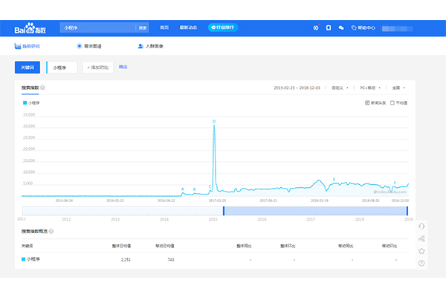The height and width of the screenshot is (297, 446).
Task: Enable the 平均值 checkbox
Action: coord(392,103)
